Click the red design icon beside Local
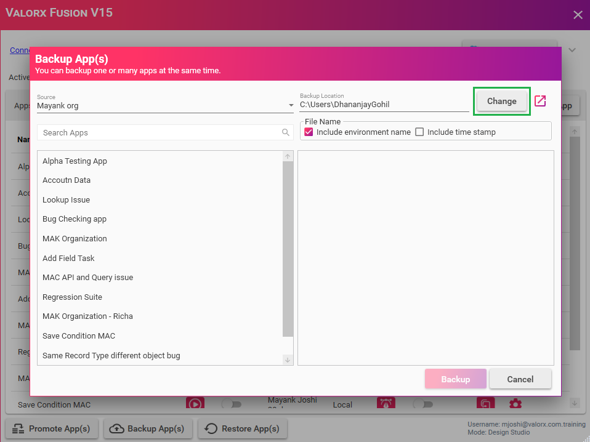This screenshot has width=590, height=442. tap(386, 404)
